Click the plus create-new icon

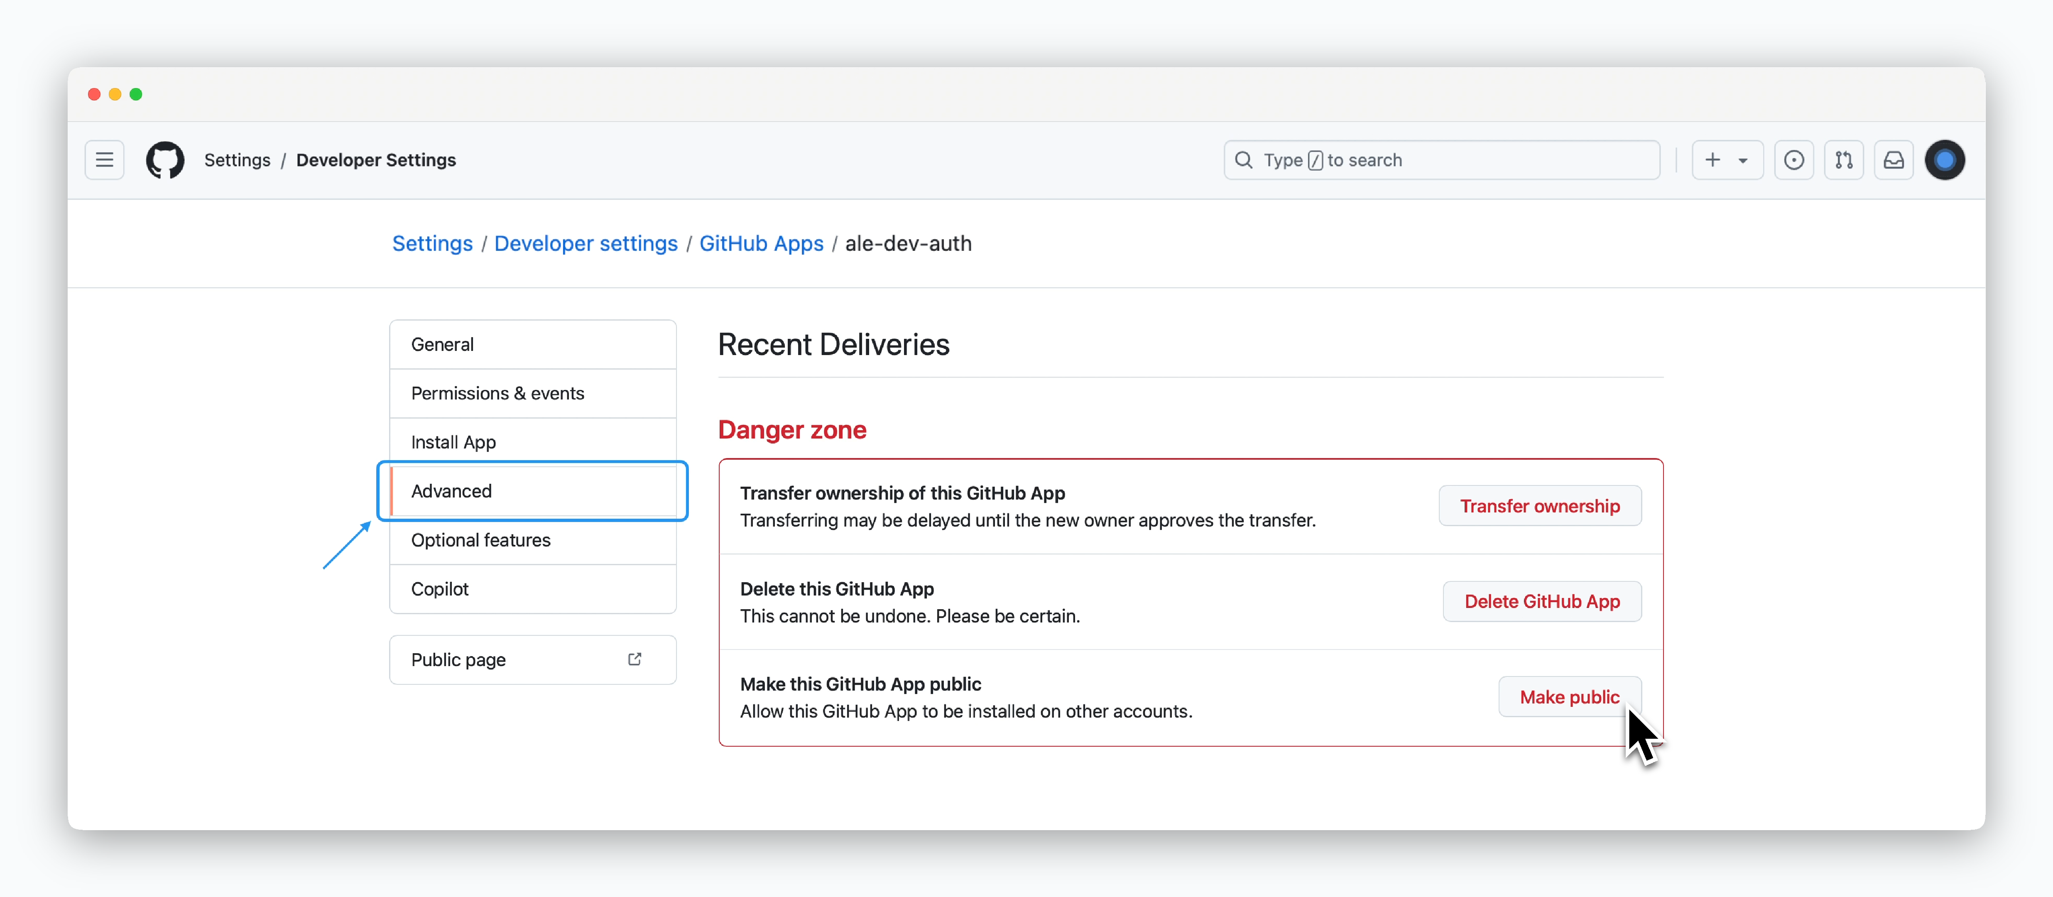click(x=1712, y=160)
